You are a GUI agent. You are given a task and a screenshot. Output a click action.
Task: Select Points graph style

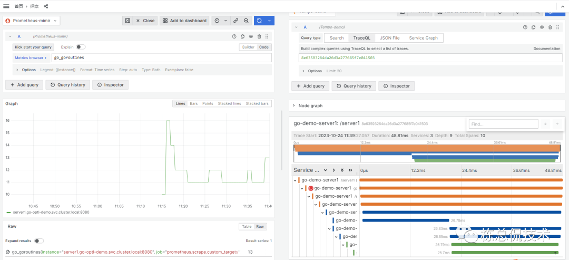208,103
